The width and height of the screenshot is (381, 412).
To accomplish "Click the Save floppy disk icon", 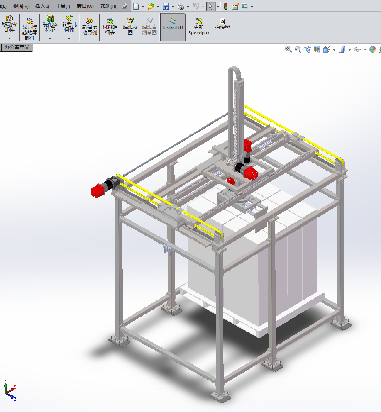I will pyautogui.click(x=166, y=6).
